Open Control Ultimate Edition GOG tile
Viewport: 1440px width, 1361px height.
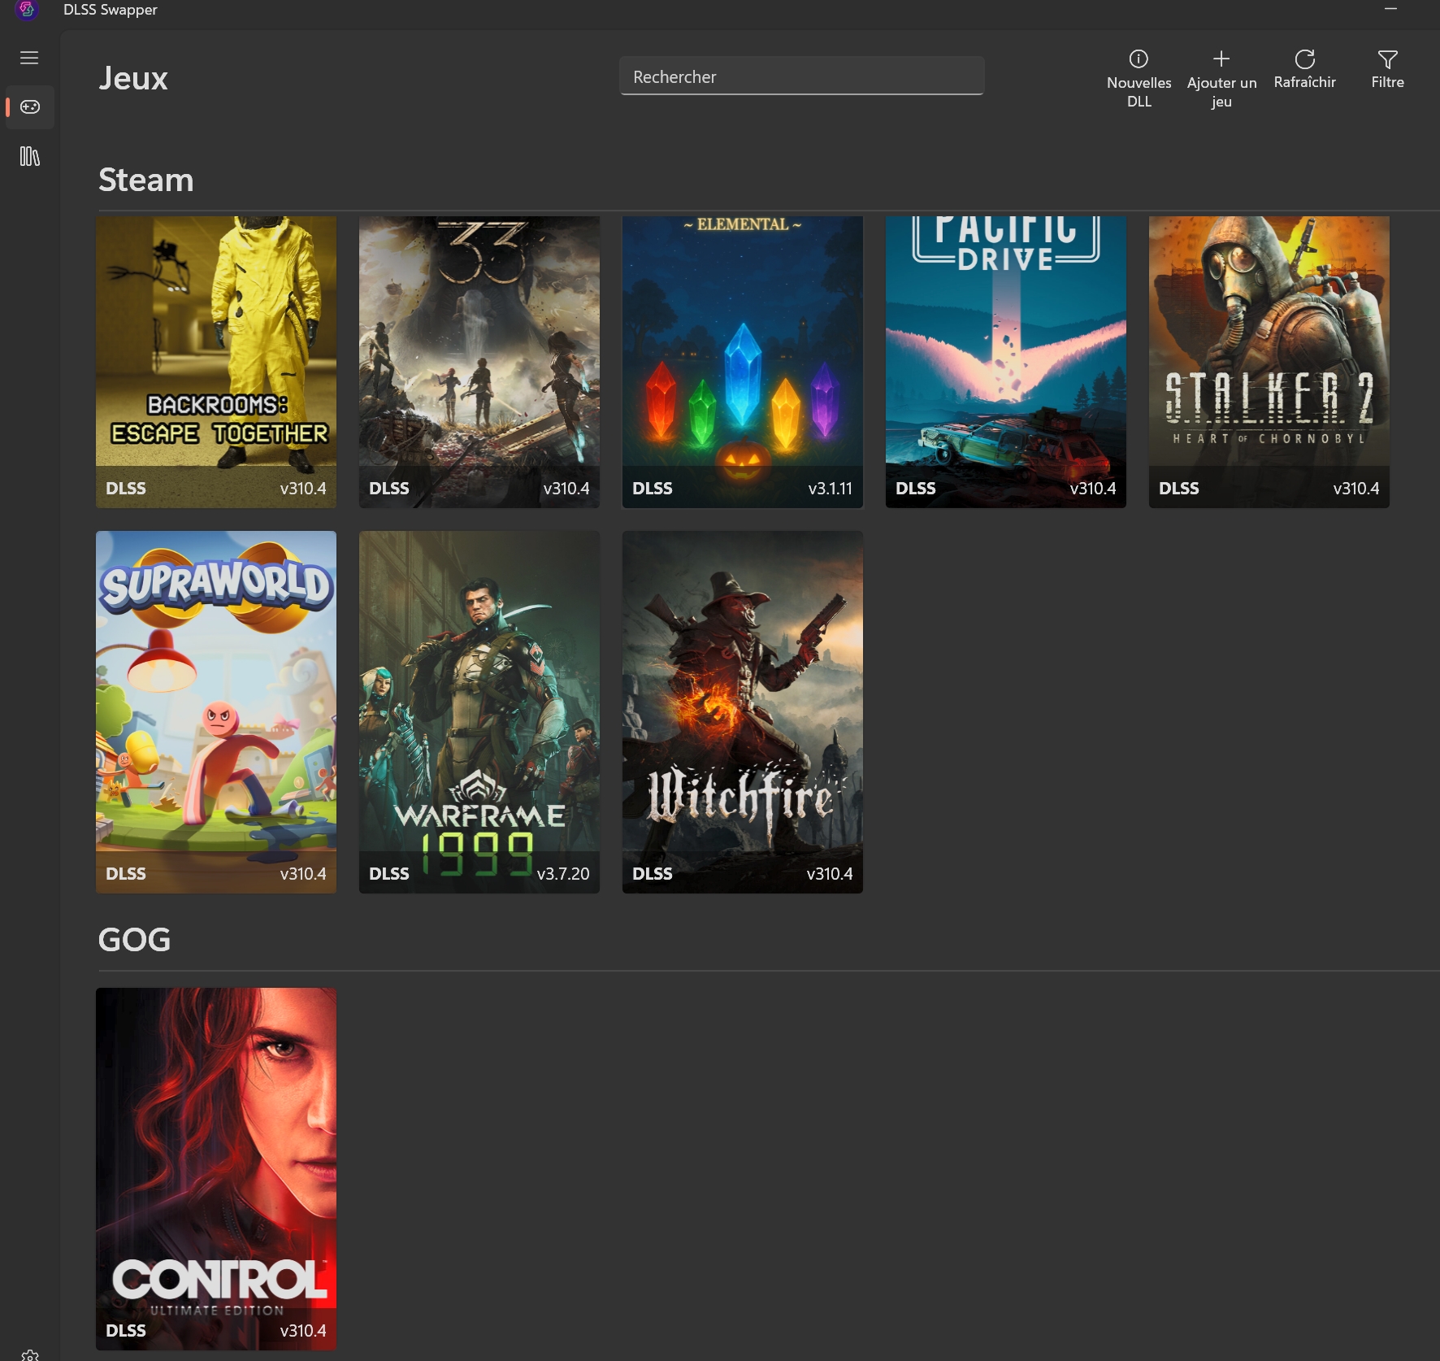click(x=216, y=1168)
